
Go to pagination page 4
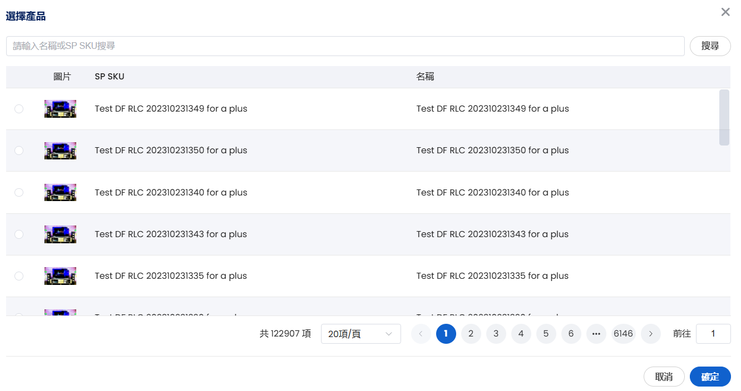point(521,334)
